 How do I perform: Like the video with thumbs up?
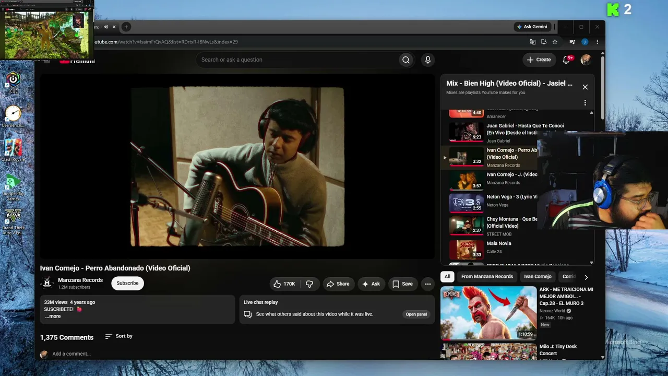[x=284, y=284]
